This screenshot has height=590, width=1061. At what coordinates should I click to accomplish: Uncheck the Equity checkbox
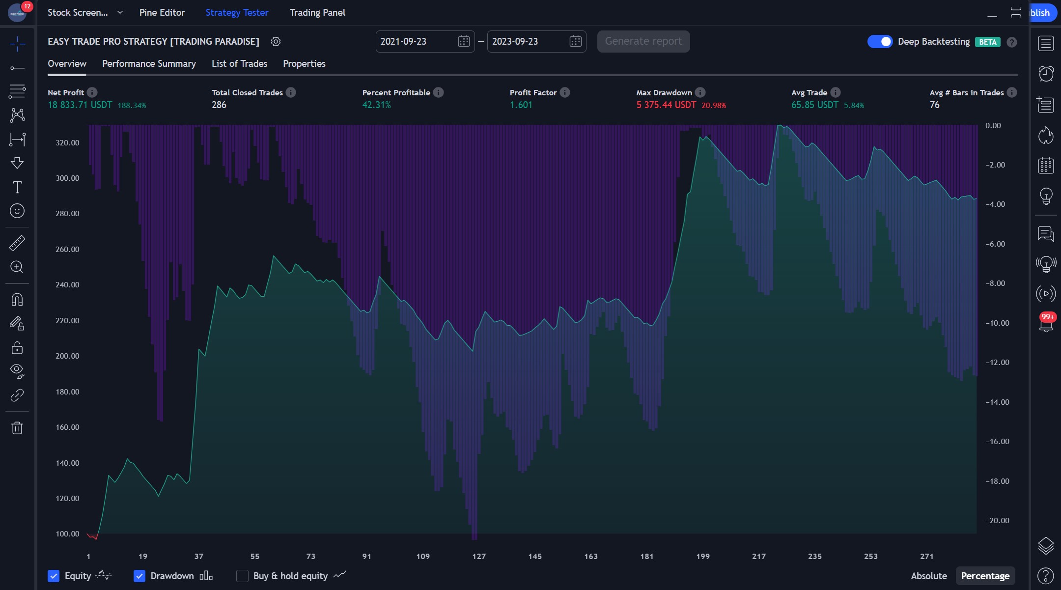54,576
